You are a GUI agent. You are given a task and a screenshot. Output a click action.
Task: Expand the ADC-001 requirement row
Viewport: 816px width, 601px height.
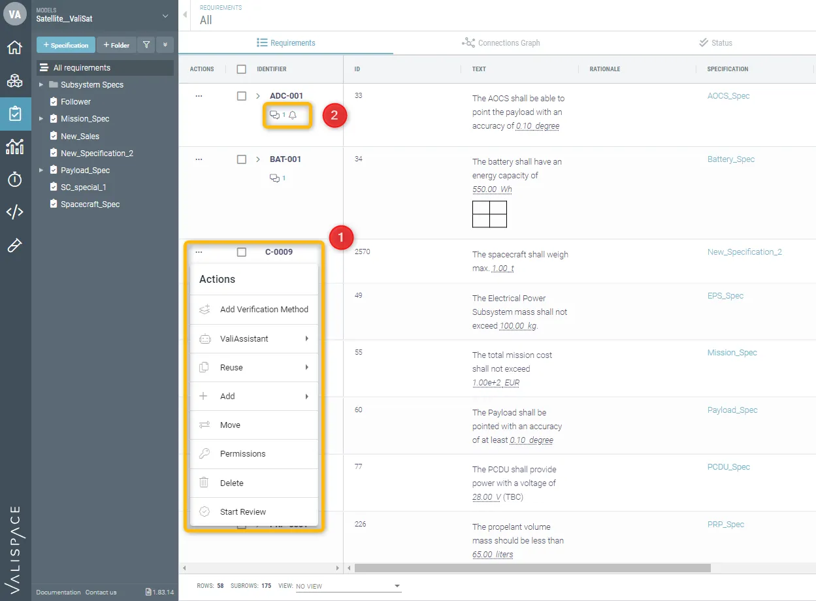click(x=258, y=96)
